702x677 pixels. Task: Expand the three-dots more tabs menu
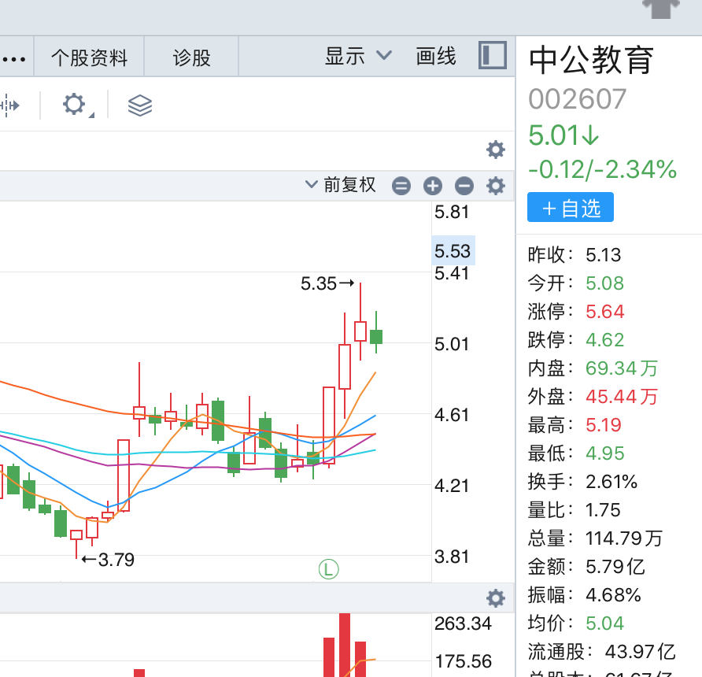point(14,58)
